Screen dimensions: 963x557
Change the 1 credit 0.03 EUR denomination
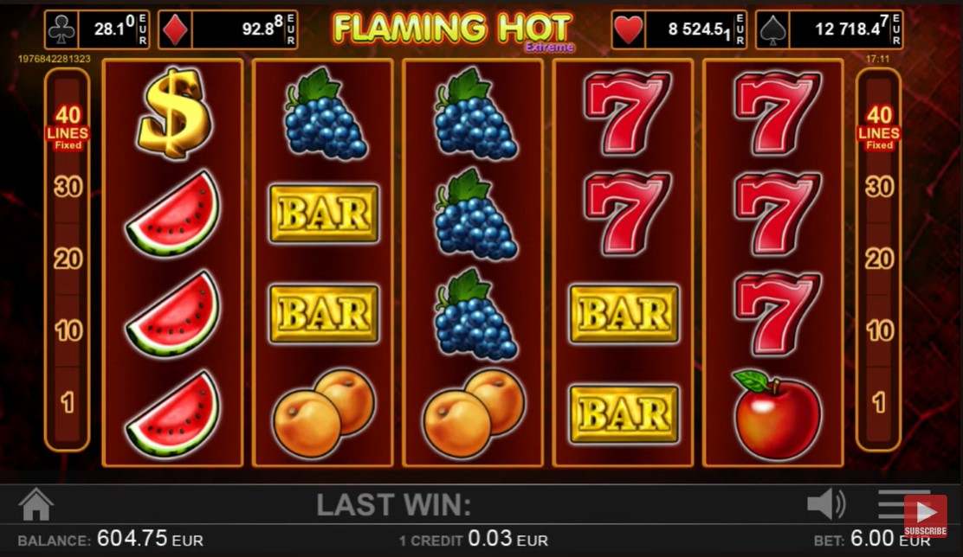(473, 539)
